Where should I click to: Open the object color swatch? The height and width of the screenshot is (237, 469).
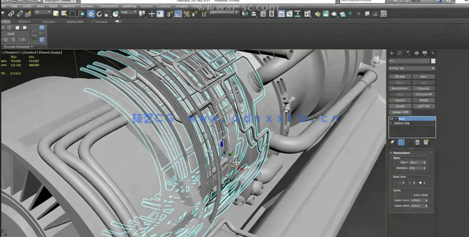click(x=433, y=61)
